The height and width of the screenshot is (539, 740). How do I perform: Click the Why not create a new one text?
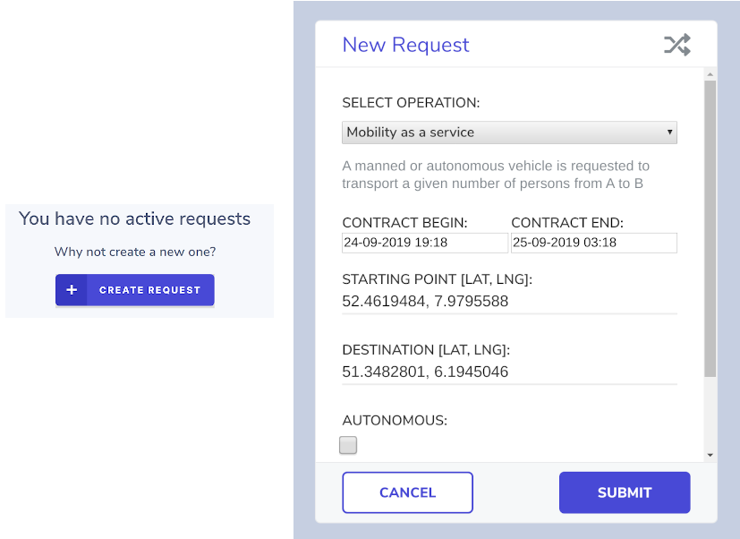[x=135, y=252]
